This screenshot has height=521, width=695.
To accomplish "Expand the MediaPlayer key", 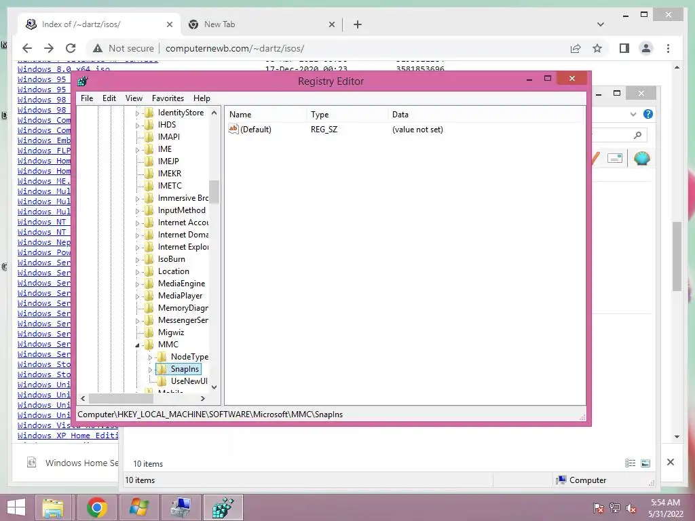I will (x=137, y=296).
